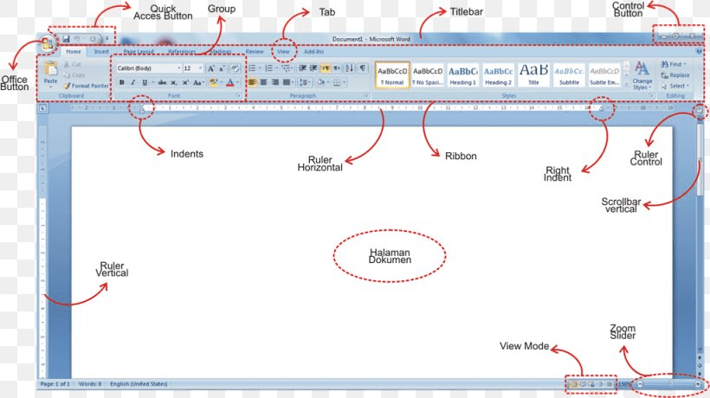Image resolution: width=710 pixels, height=398 pixels.
Task: Switch to the References tab
Action: click(182, 52)
